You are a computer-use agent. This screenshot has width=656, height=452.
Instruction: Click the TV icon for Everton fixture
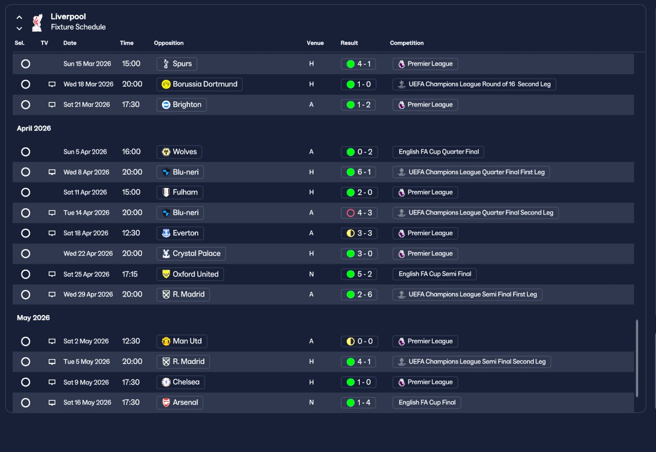(52, 233)
